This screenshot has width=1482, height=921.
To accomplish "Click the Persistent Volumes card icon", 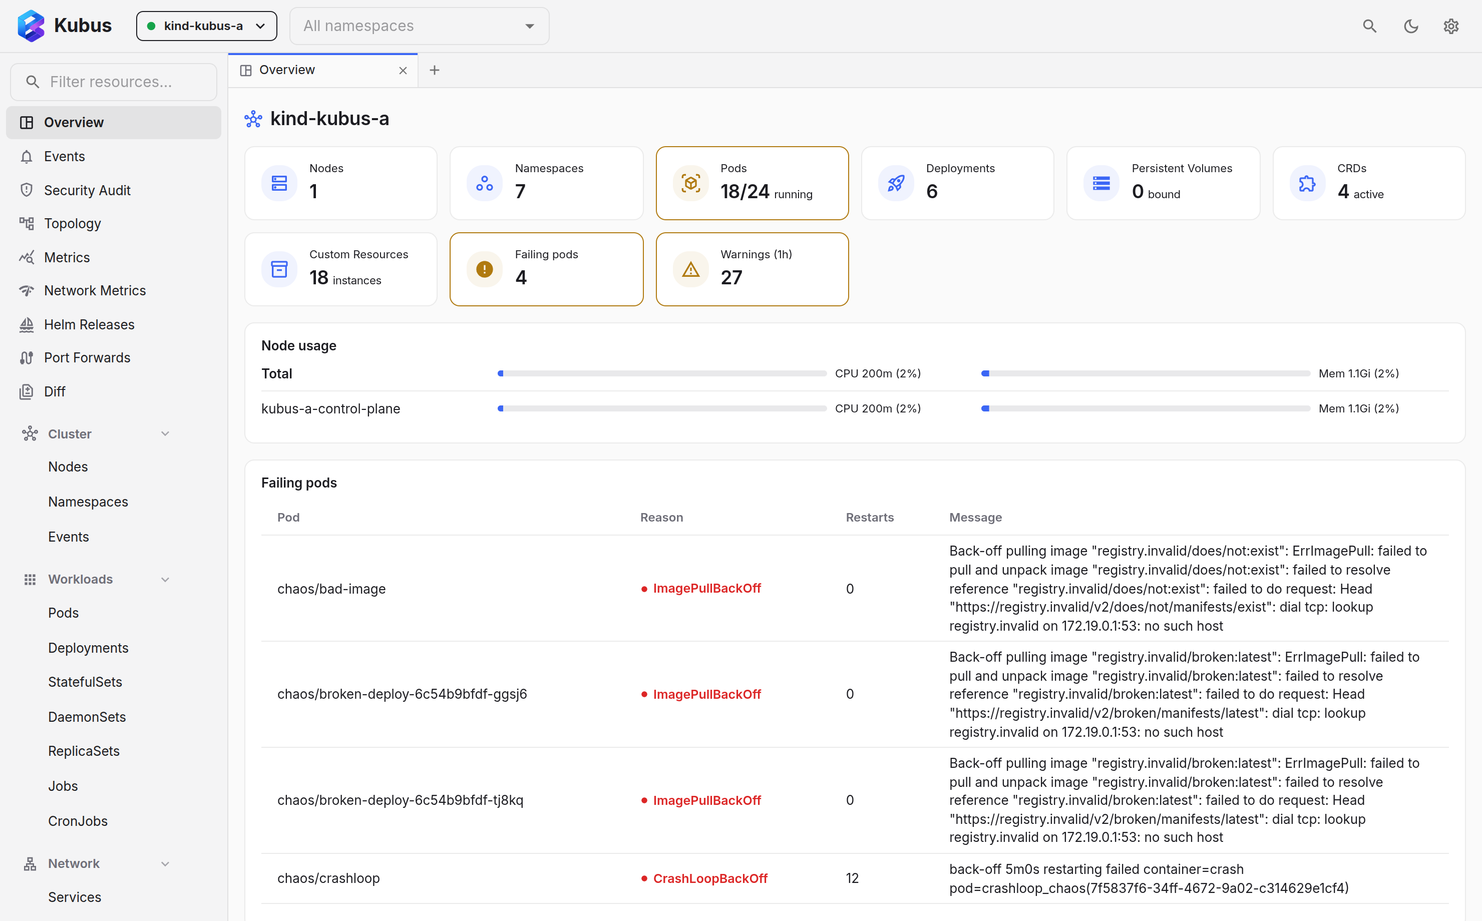I will click(1101, 183).
